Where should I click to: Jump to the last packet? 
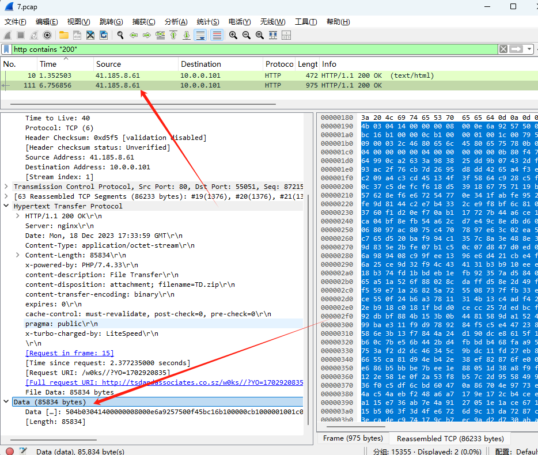click(187, 35)
